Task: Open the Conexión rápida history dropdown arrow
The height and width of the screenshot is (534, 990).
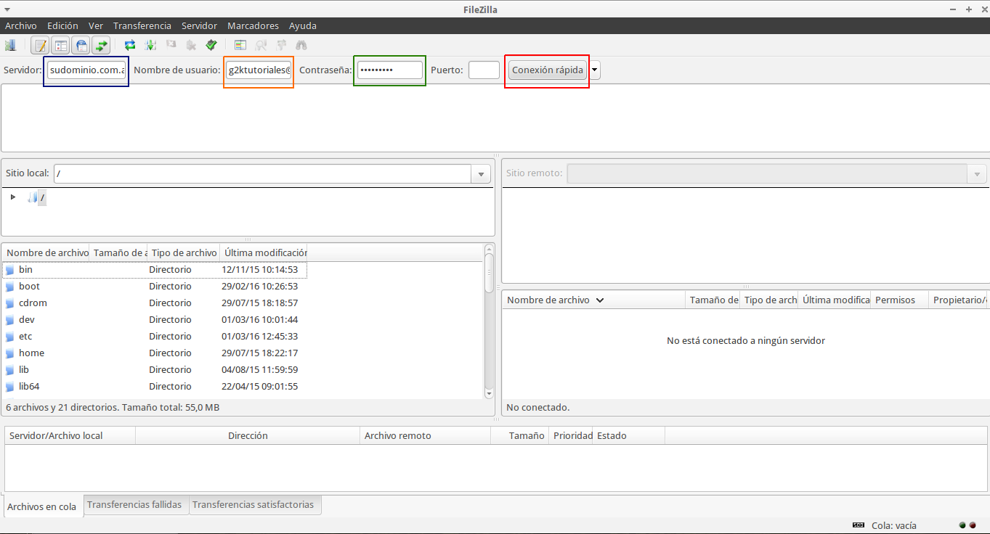Action: coord(595,70)
